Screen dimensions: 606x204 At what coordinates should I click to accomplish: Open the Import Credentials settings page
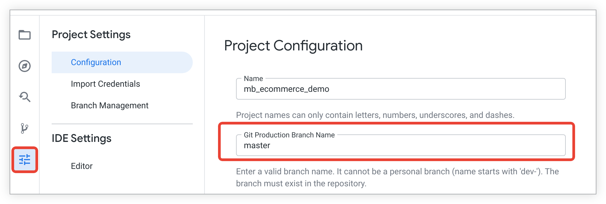[105, 84]
